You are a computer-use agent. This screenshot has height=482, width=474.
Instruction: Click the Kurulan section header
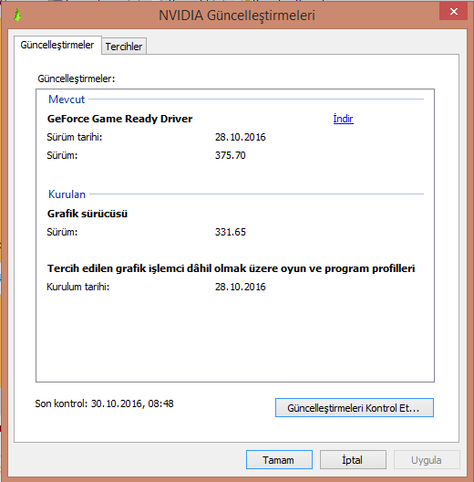coord(67,194)
